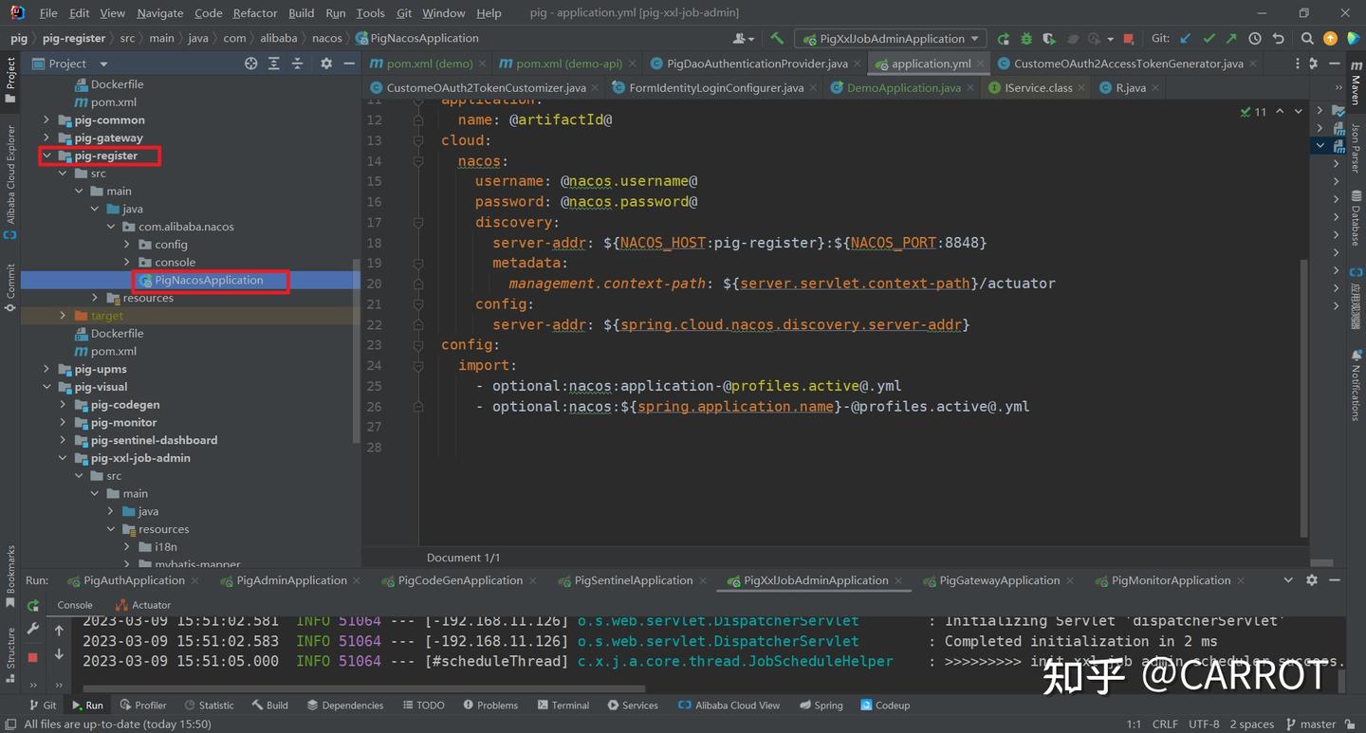Expand the pig-upms module
The height and width of the screenshot is (733, 1366).
coord(46,370)
